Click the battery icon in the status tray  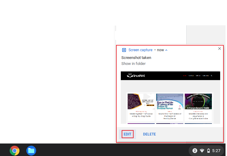[209, 151]
